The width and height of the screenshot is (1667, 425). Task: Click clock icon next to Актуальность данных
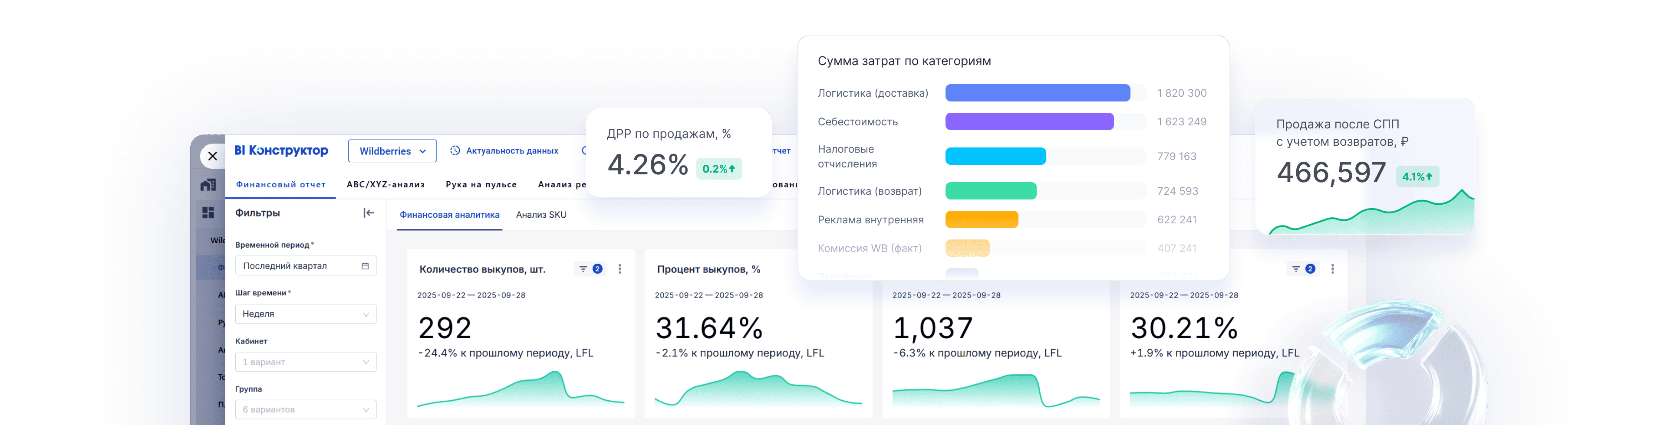point(455,151)
